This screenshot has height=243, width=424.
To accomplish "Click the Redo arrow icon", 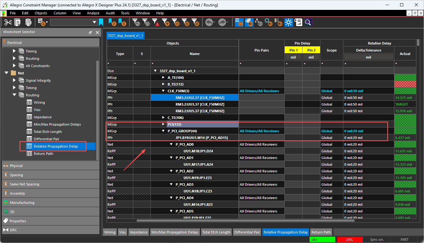I will point(222,22).
